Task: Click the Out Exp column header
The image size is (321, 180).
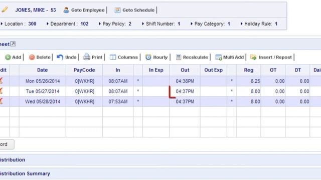Action: [x=213, y=70]
